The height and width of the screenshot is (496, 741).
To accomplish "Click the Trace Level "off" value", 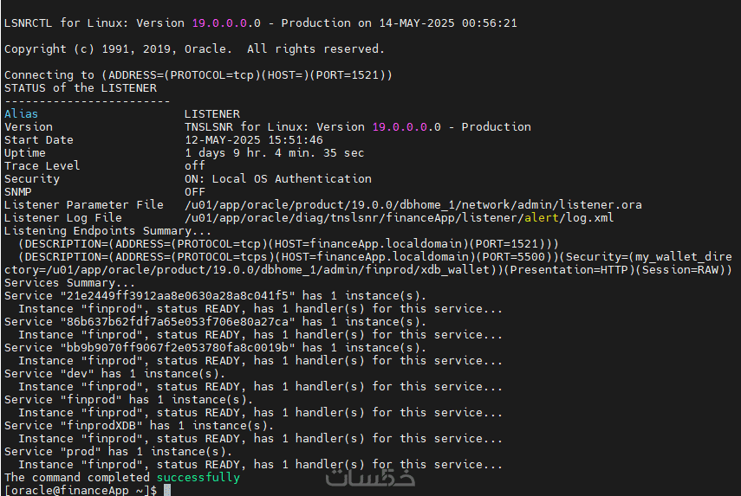I will [194, 166].
